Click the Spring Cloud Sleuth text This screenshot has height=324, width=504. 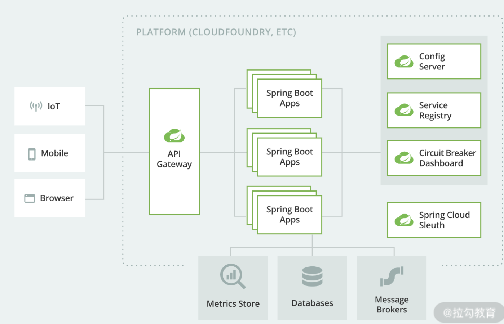click(x=444, y=220)
